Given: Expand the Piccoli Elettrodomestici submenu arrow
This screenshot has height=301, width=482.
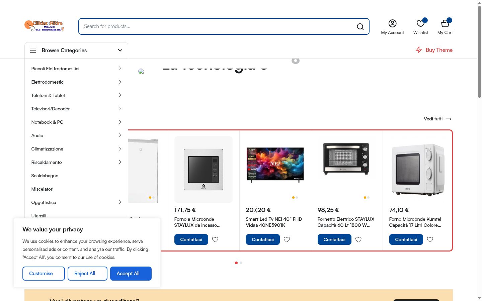Looking at the screenshot, I should [x=120, y=69].
